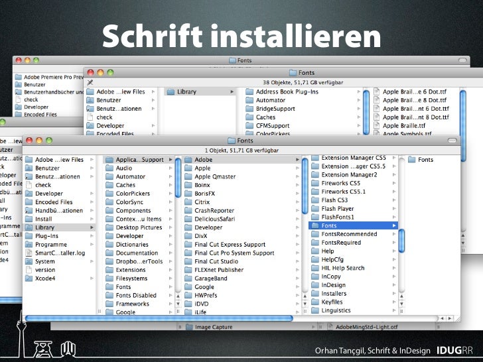Click the SmartC...taller.log file icon

pos(29,253)
